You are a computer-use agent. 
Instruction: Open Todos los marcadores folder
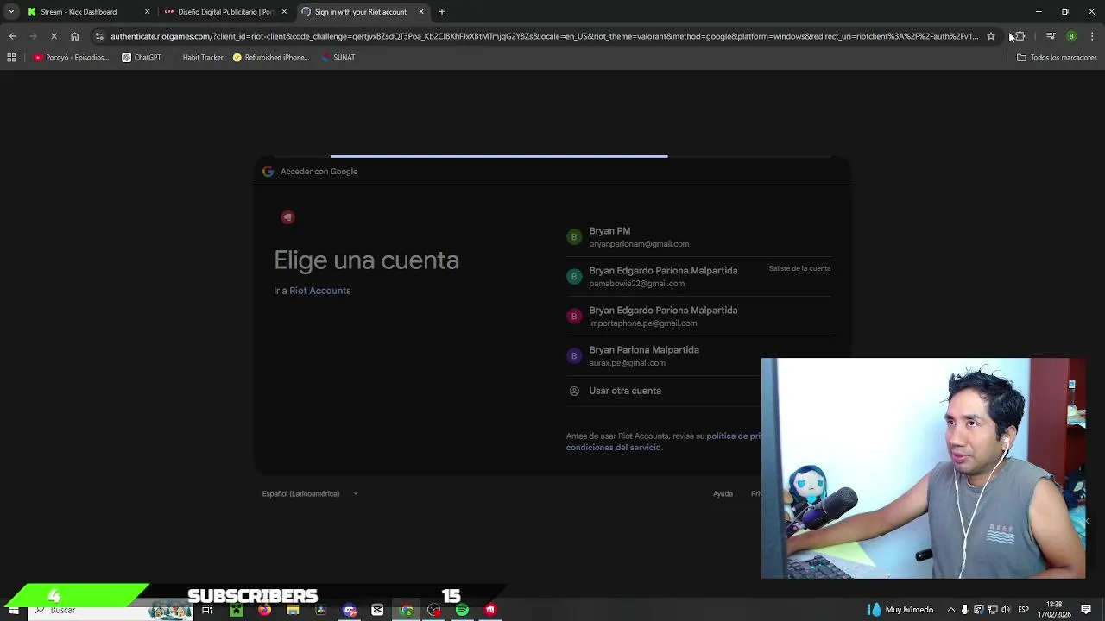pyautogui.click(x=1057, y=58)
